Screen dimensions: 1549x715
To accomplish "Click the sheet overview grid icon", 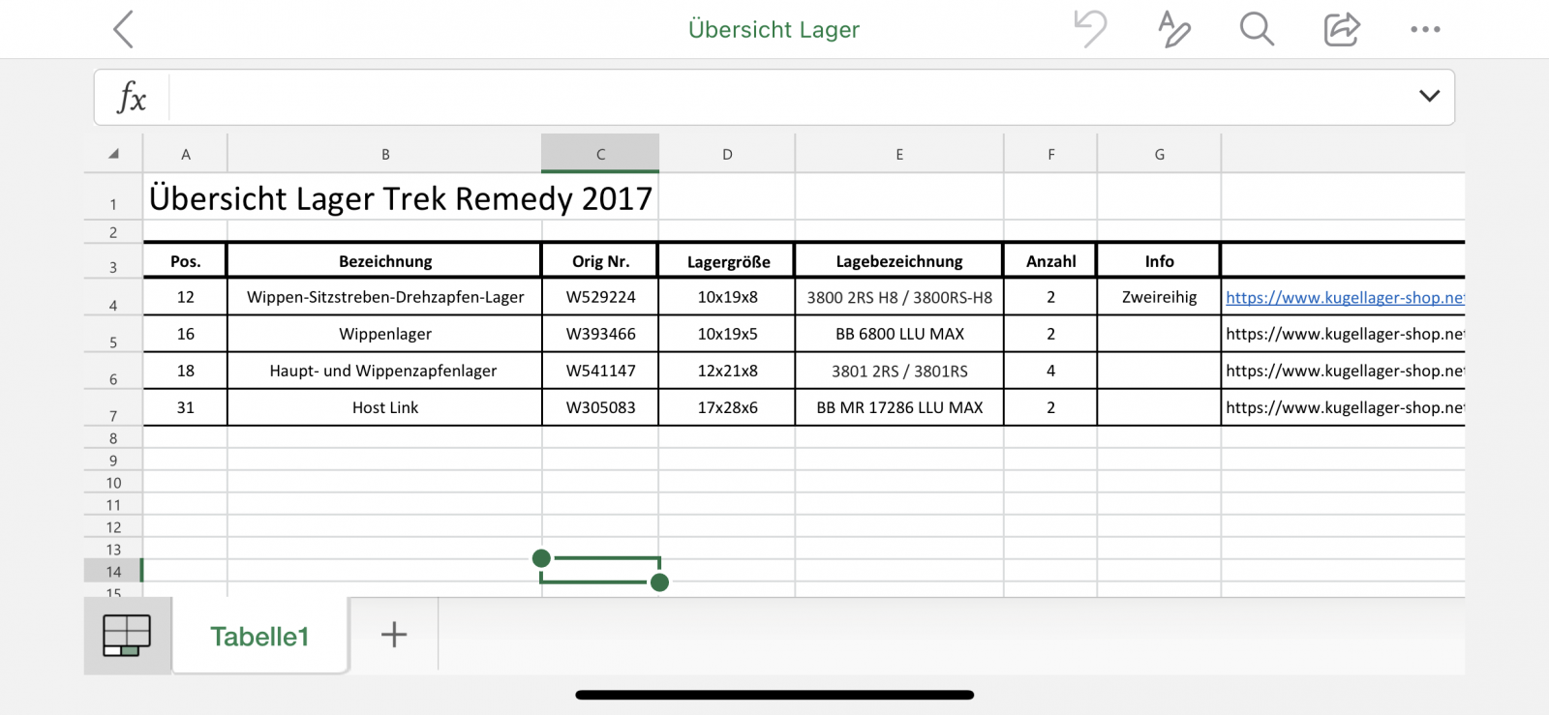I will tap(127, 636).
